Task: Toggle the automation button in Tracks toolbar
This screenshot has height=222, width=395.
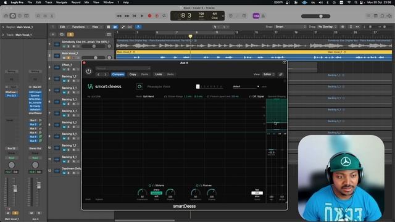Action: coord(123,27)
